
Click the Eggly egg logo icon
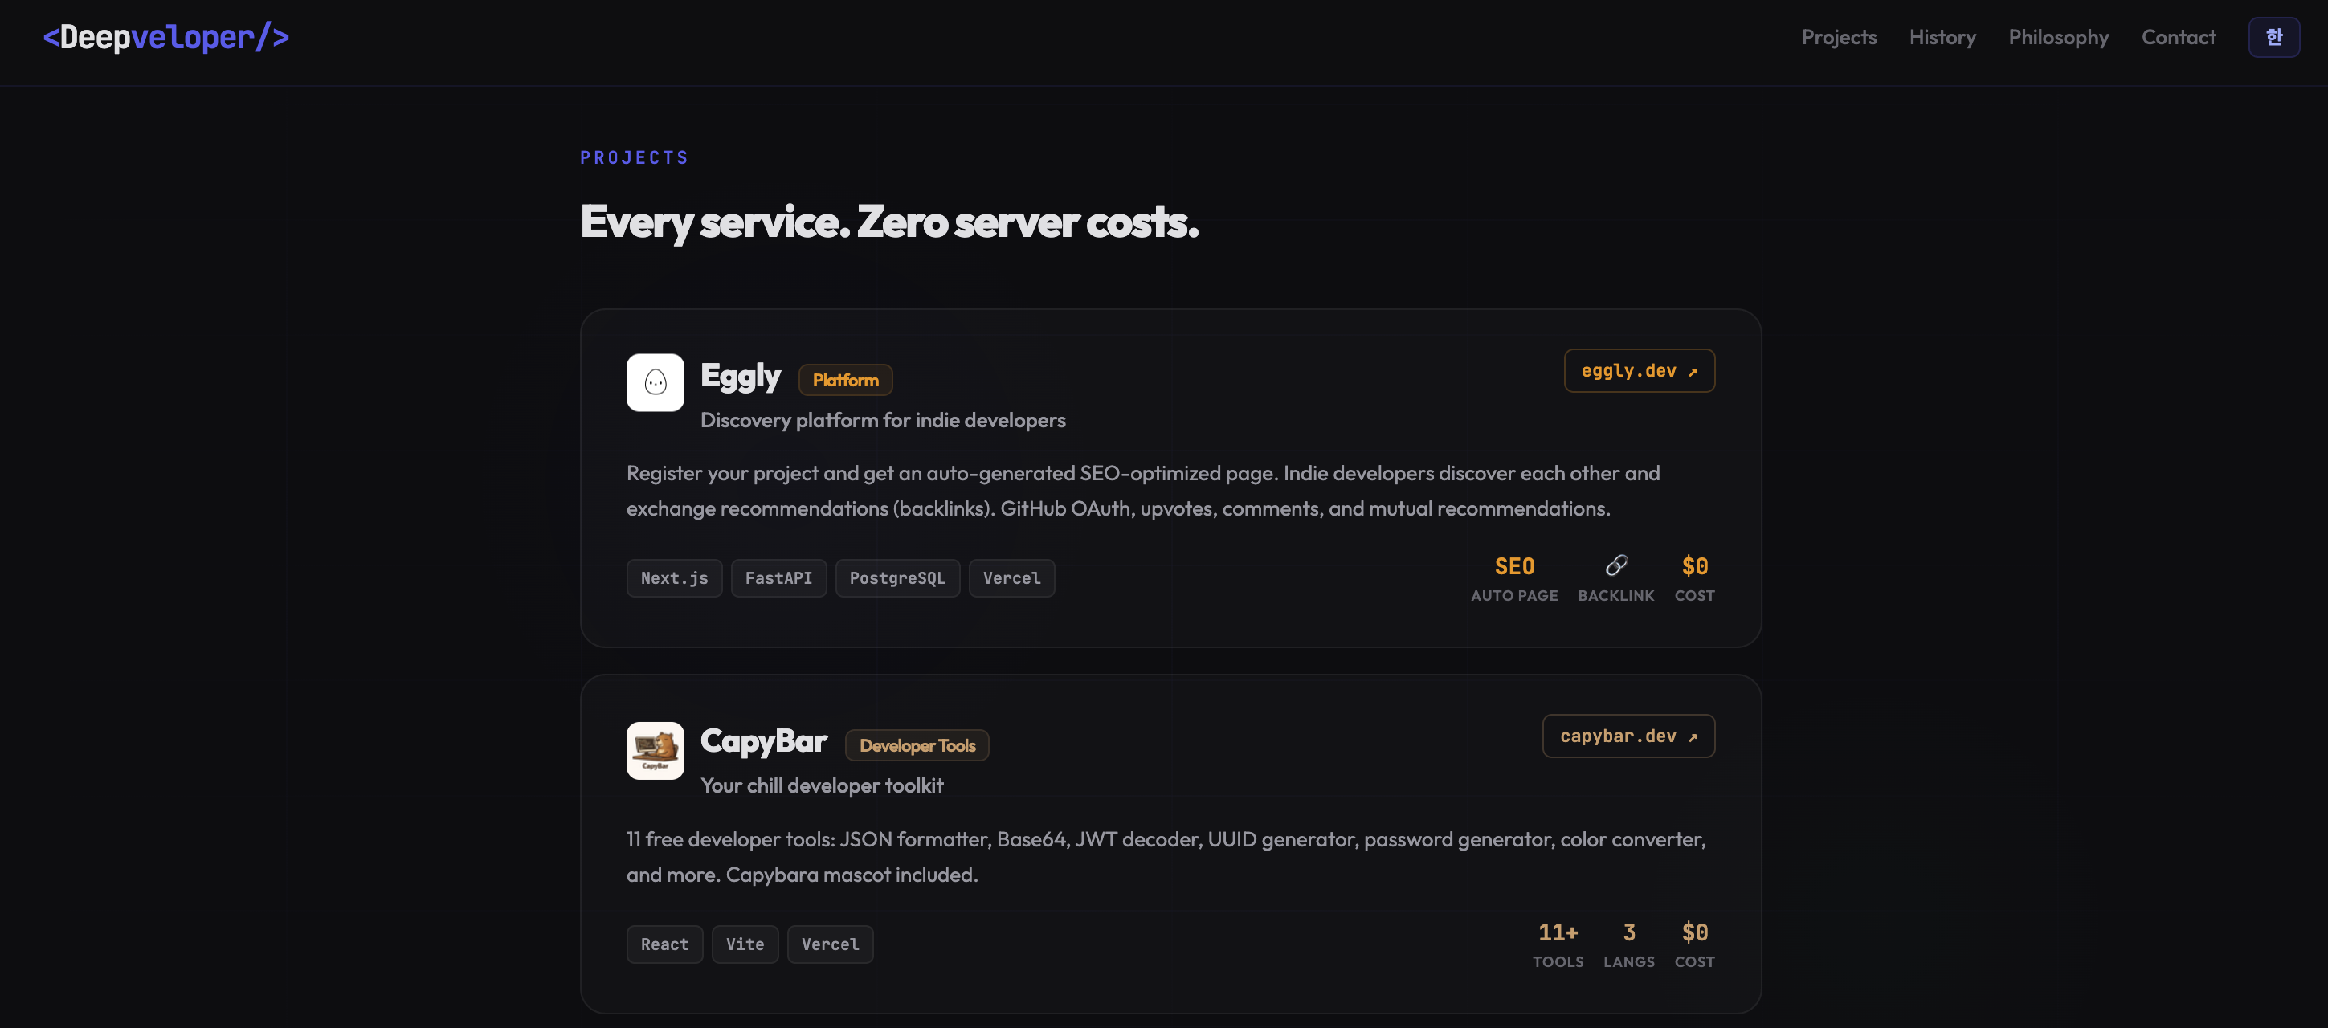654,382
